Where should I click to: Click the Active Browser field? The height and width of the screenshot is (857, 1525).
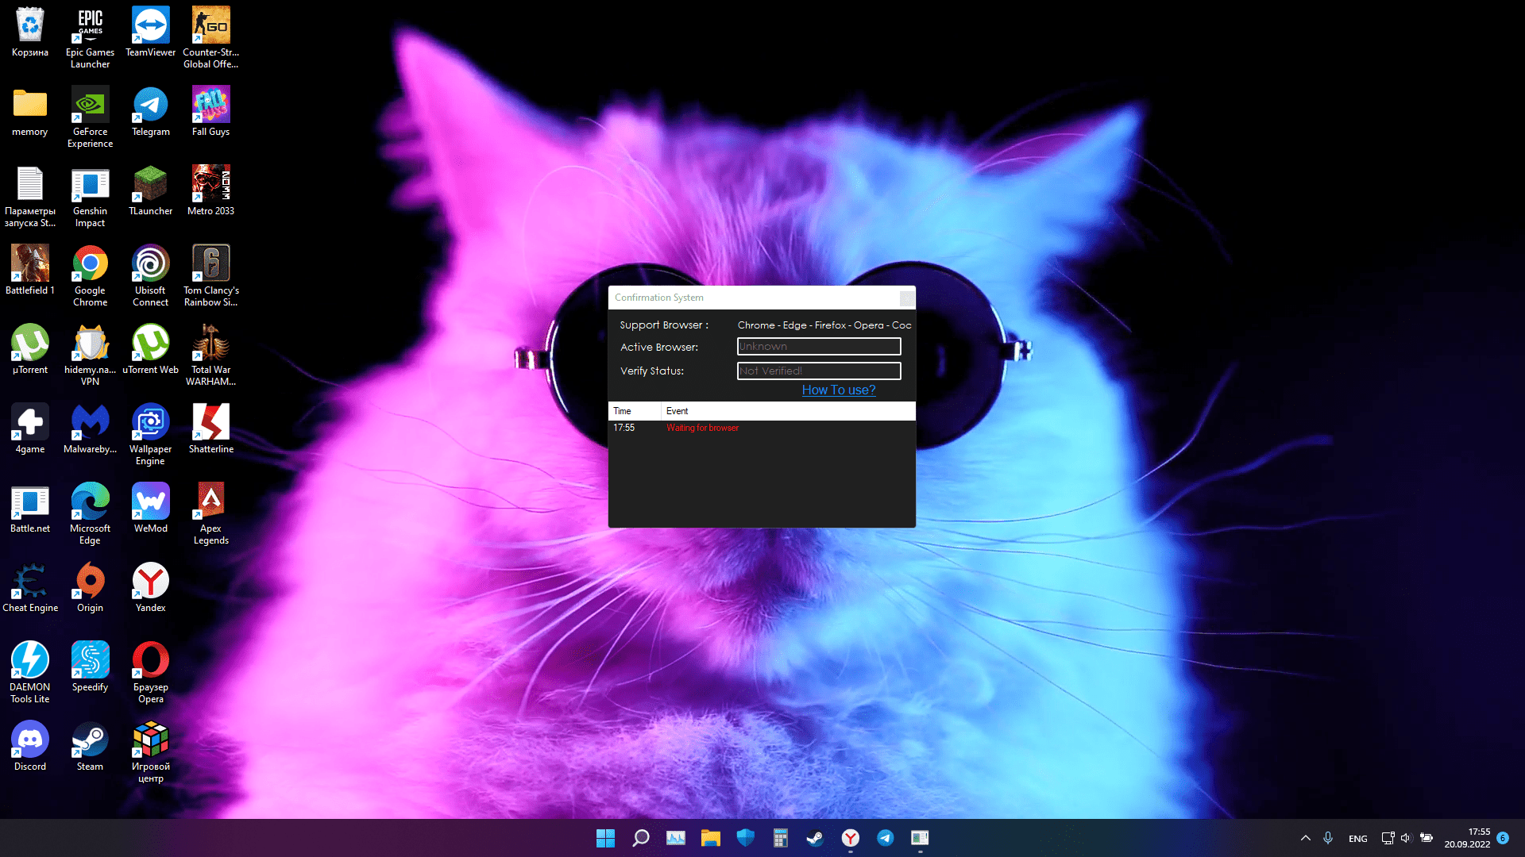(819, 347)
